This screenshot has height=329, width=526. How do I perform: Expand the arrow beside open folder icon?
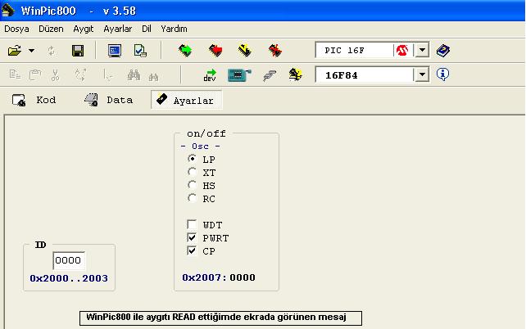[x=31, y=51]
